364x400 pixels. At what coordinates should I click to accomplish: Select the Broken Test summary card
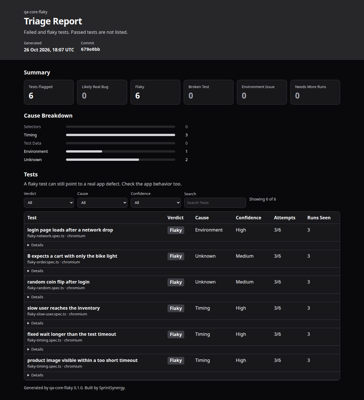click(208, 92)
